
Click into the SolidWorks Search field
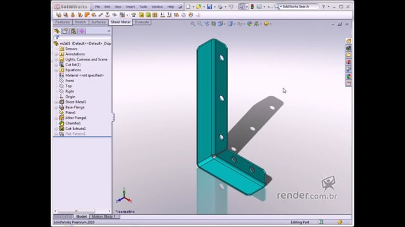299,6
